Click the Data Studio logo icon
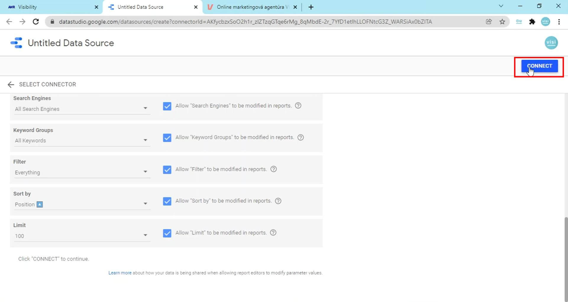The height and width of the screenshot is (302, 568). pos(16,43)
